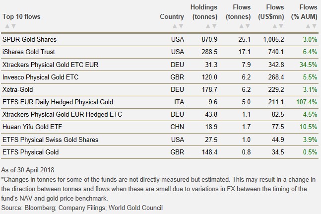
Task: Click Country column descending sort arrow
Action: [181, 26]
